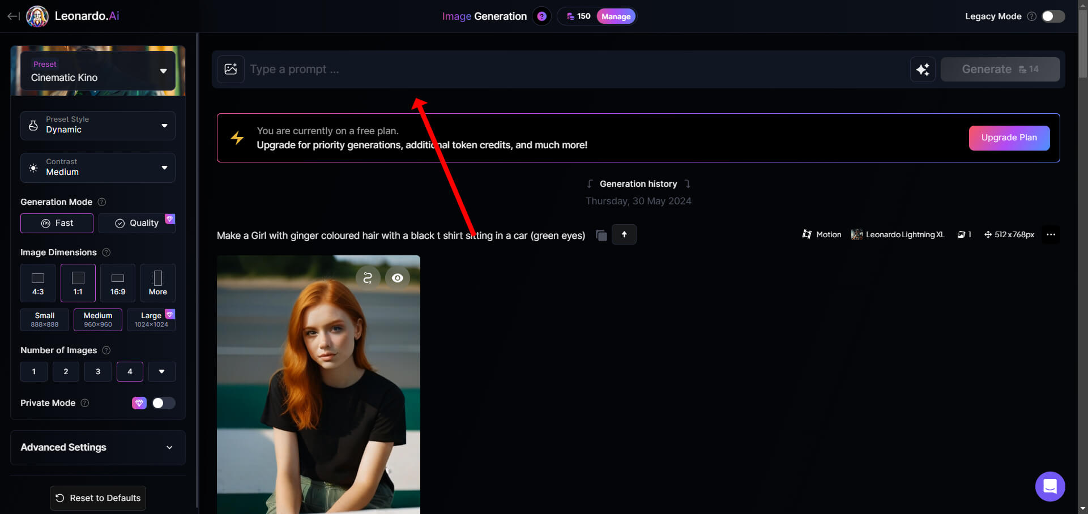The image size is (1088, 514).
Task: Click the Generate button
Action: (x=1000, y=69)
